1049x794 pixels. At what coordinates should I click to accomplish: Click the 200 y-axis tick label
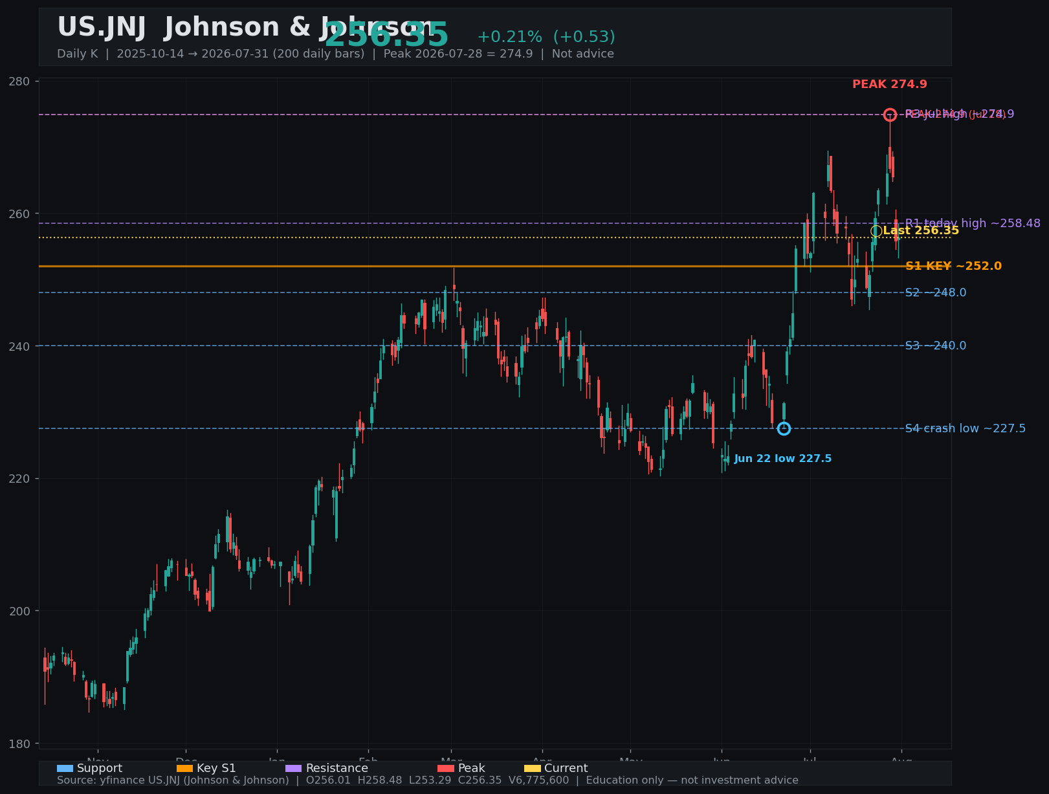tap(19, 611)
